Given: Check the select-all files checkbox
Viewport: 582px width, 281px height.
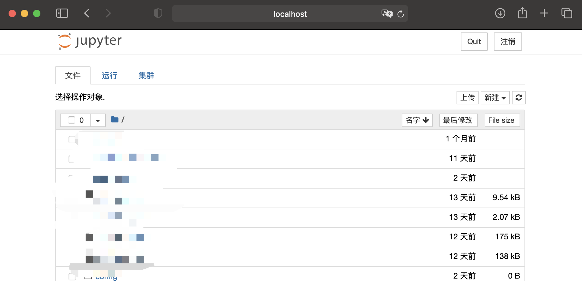Looking at the screenshot, I should click(72, 120).
